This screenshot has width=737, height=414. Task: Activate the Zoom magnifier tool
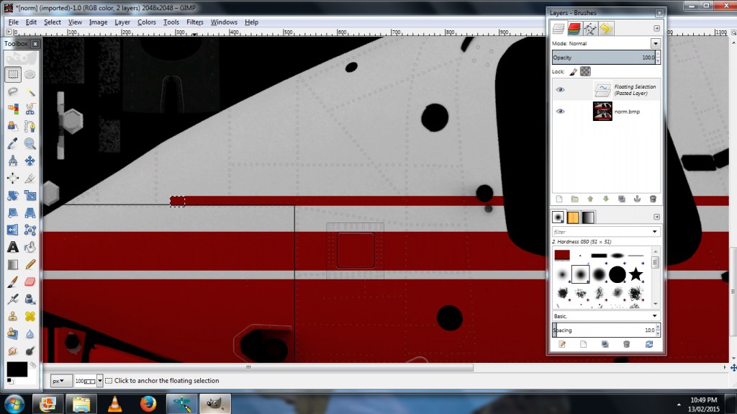coord(30,143)
